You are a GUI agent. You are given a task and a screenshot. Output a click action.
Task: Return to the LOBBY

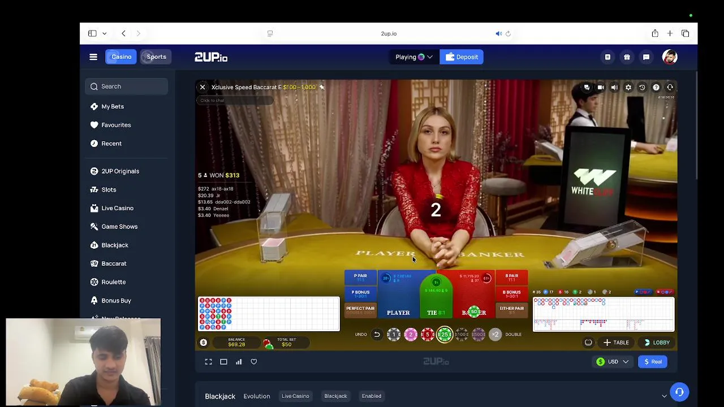(x=656, y=343)
